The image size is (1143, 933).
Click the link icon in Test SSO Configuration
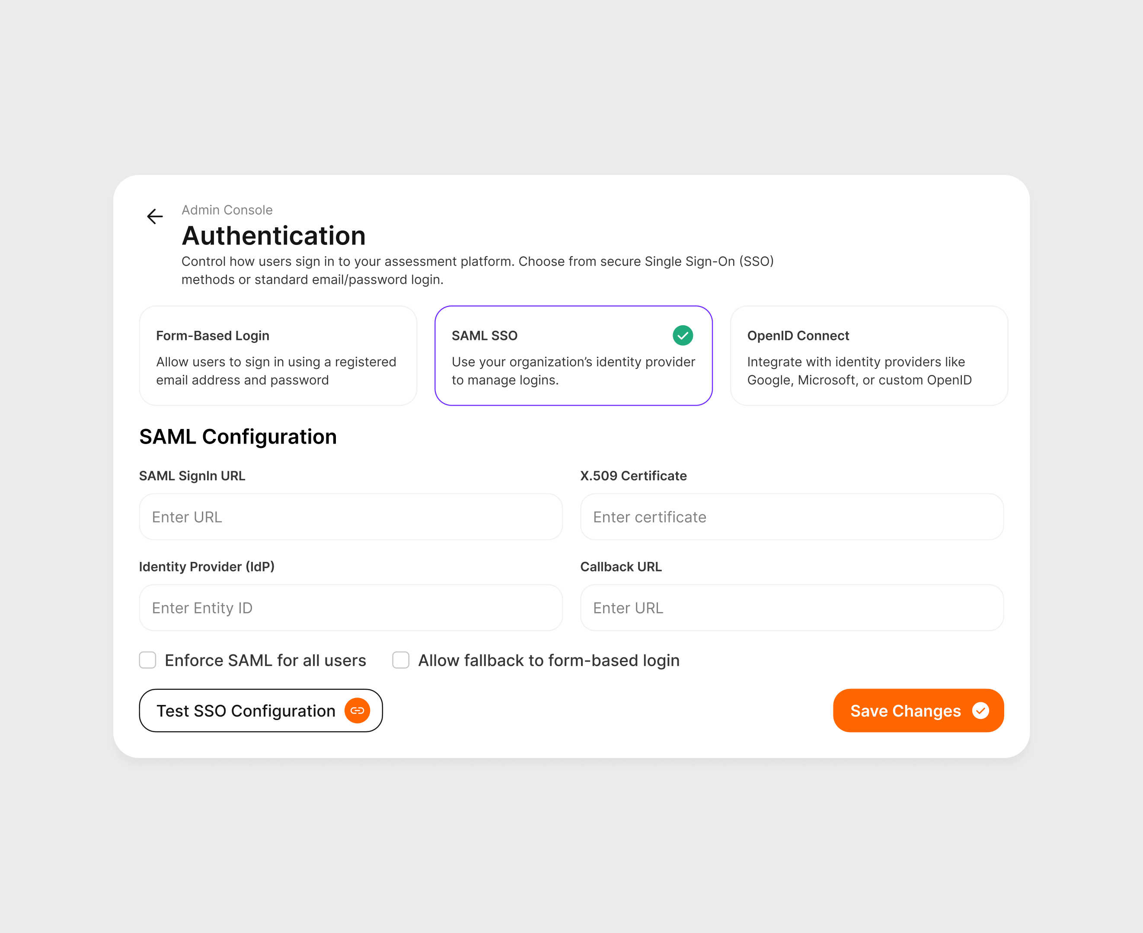(357, 711)
